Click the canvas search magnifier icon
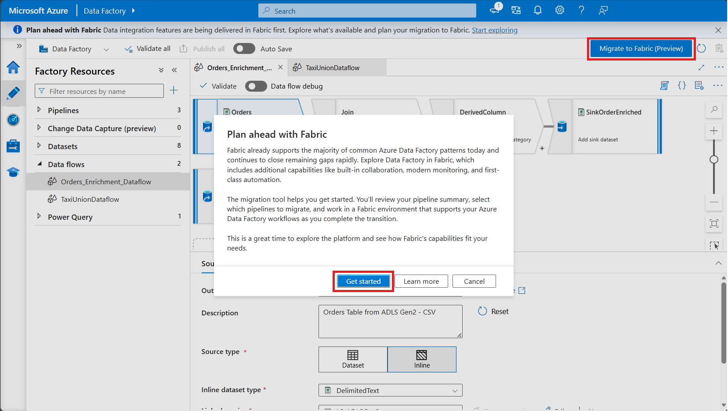This screenshot has height=411, width=728. [714, 109]
